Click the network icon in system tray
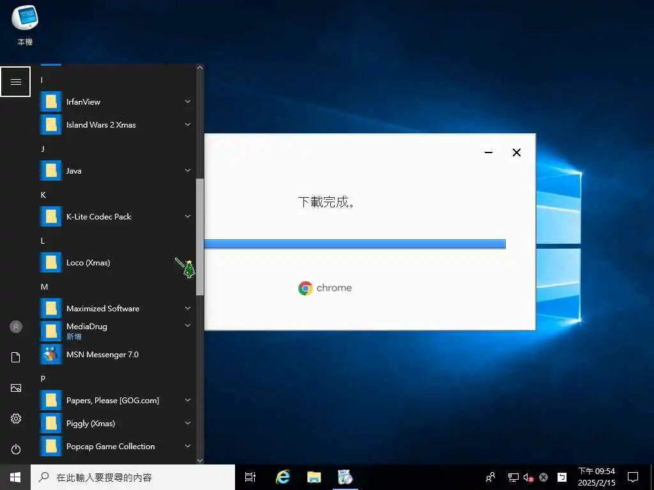Image resolution: width=654 pixels, height=490 pixels. (513, 477)
